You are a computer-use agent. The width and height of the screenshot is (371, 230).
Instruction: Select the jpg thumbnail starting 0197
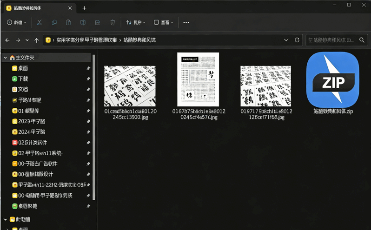coord(266,86)
